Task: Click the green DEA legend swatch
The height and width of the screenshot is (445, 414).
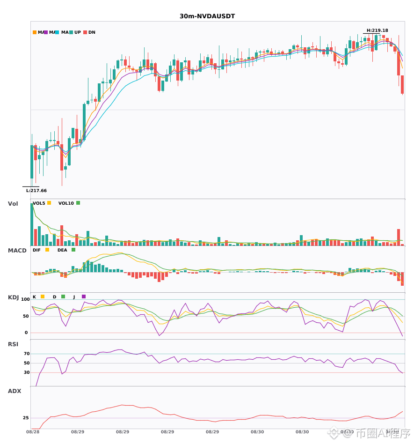Action: pyautogui.click(x=73, y=250)
